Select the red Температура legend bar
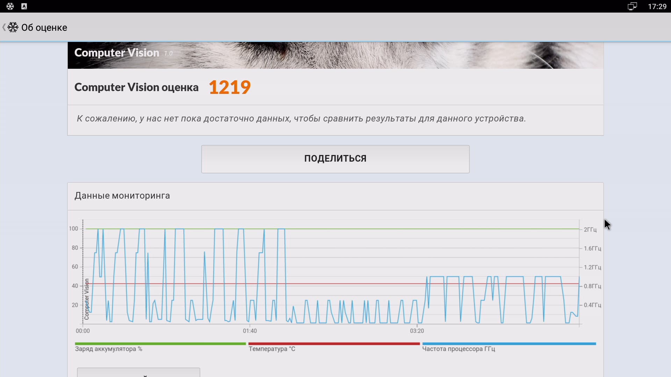Viewport: 671px width, 377px height. [x=334, y=344]
